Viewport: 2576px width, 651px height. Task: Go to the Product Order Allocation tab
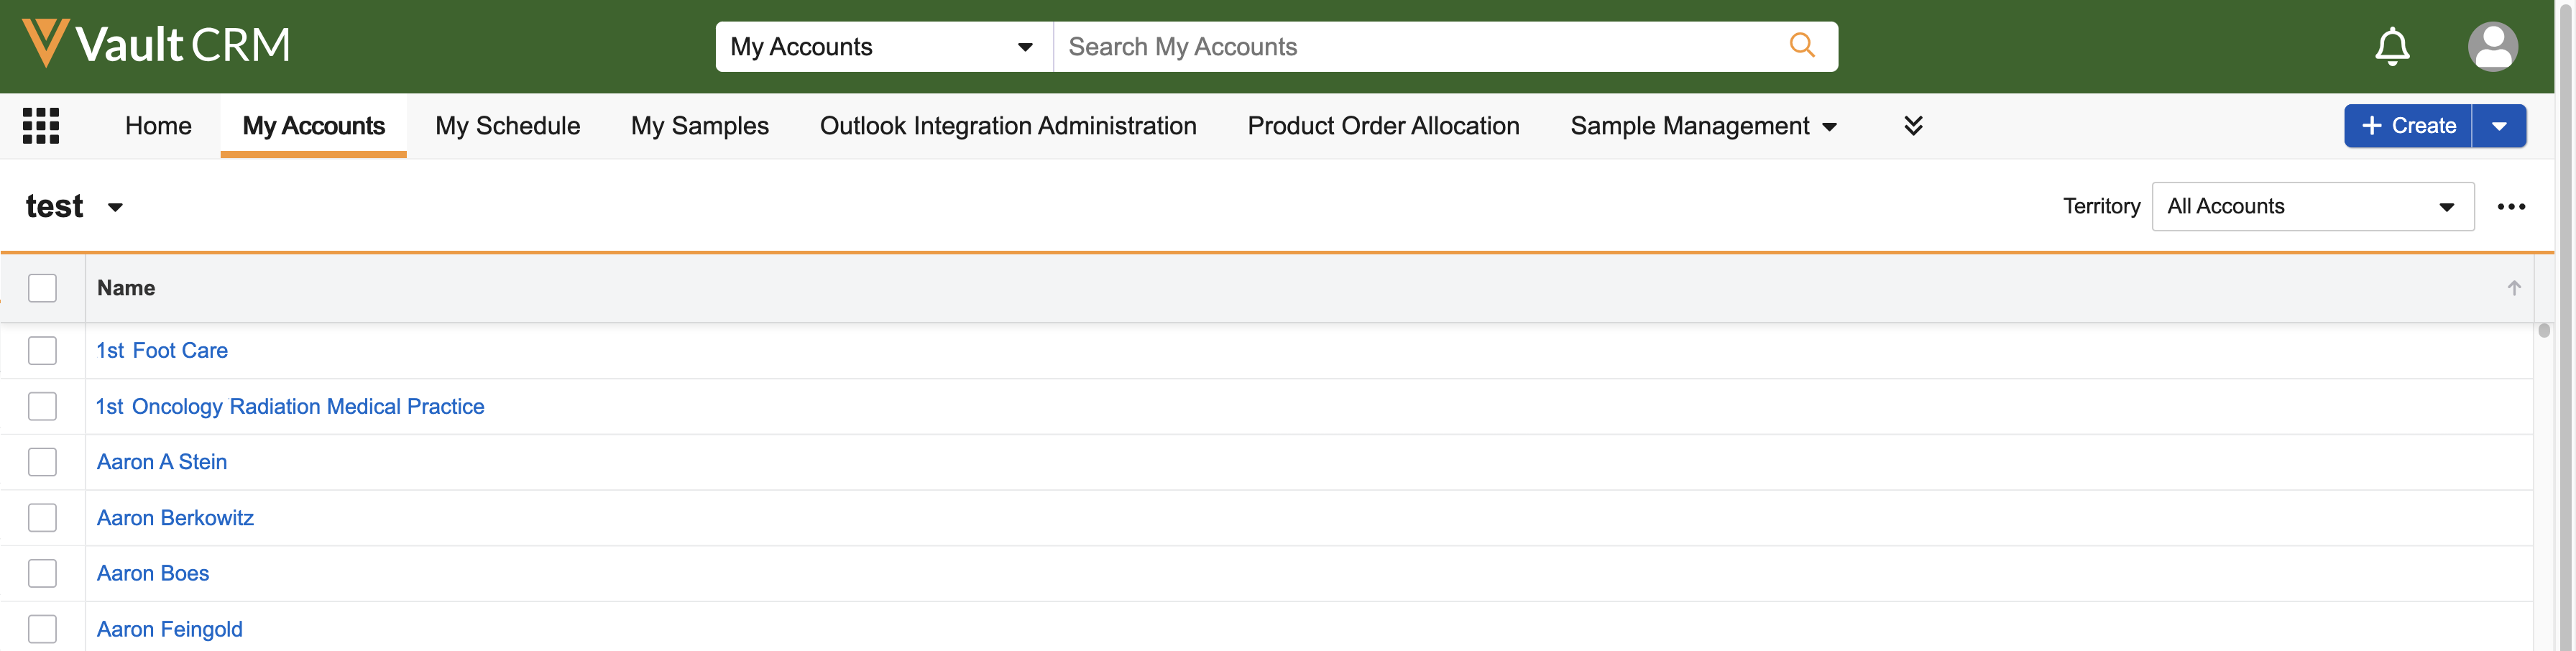(1382, 126)
